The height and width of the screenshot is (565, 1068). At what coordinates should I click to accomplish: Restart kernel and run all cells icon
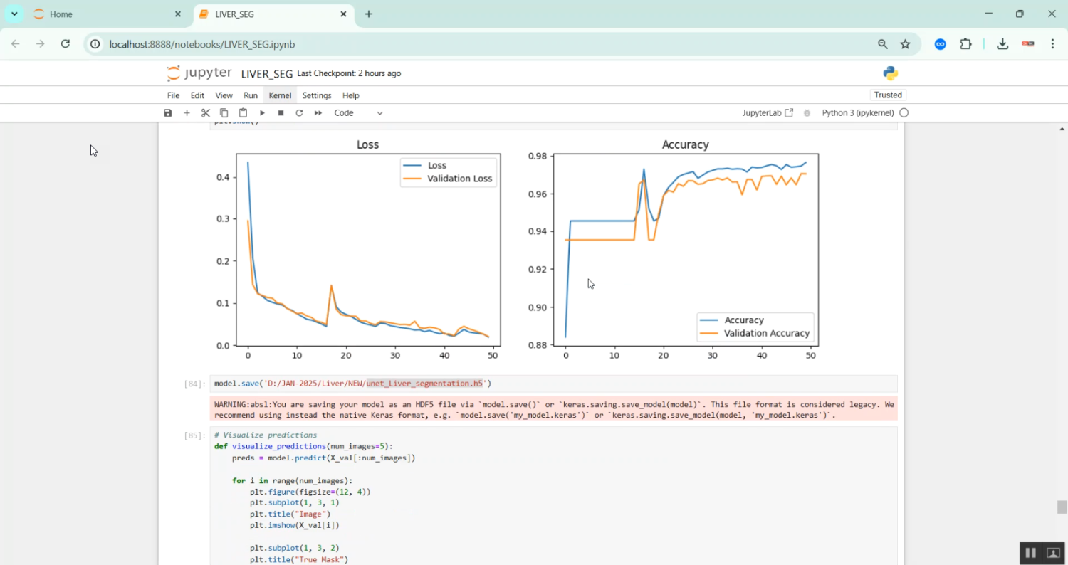(318, 113)
